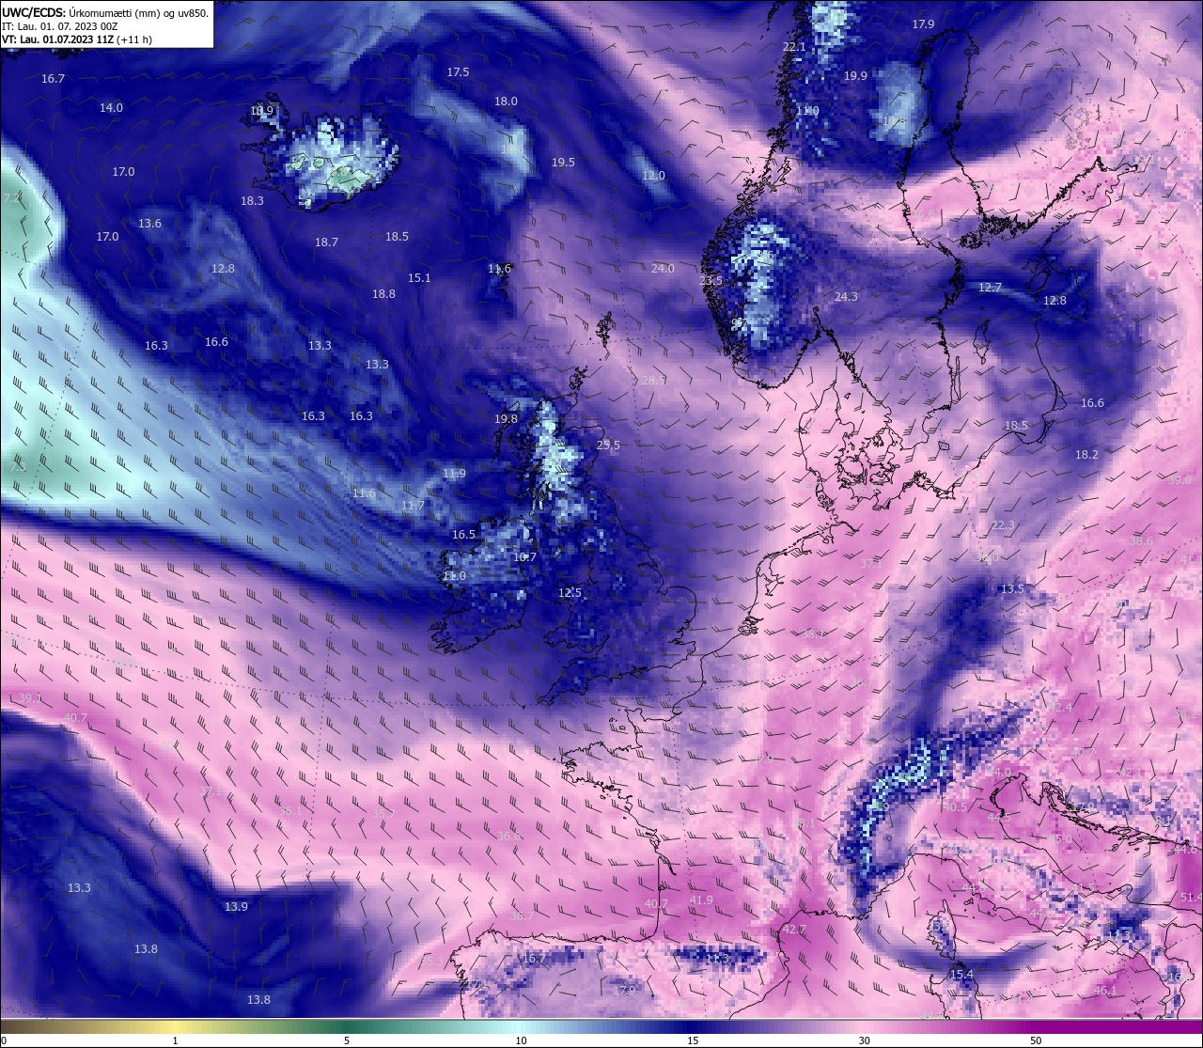1203x1048 pixels.
Task: Click the 22.3 map value
Action: click(x=1003, y=525)
